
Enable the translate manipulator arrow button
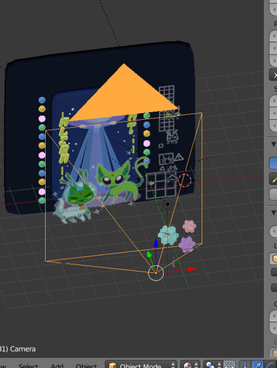258,364
